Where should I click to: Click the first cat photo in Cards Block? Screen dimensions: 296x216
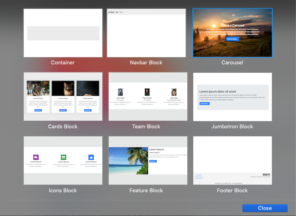coord(38,88)
